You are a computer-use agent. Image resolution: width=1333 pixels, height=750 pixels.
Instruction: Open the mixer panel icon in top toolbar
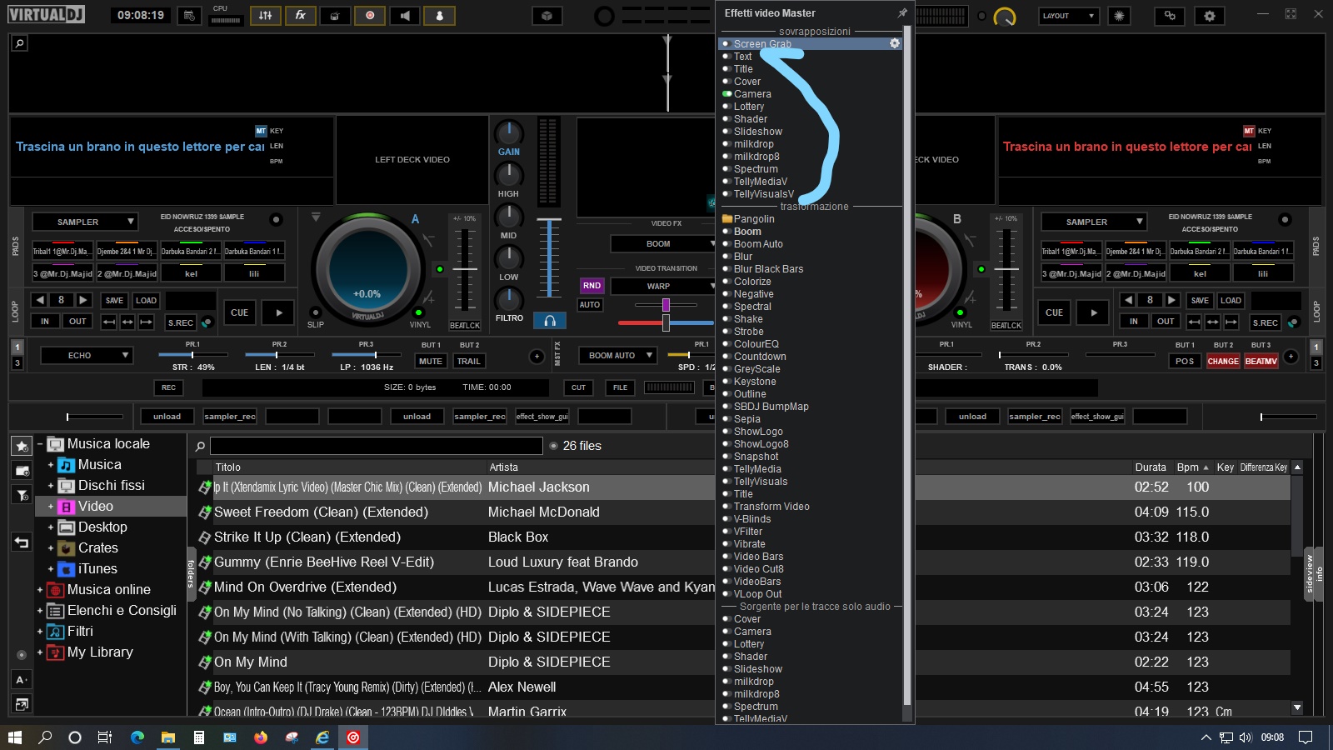click(x=265, y=16)
